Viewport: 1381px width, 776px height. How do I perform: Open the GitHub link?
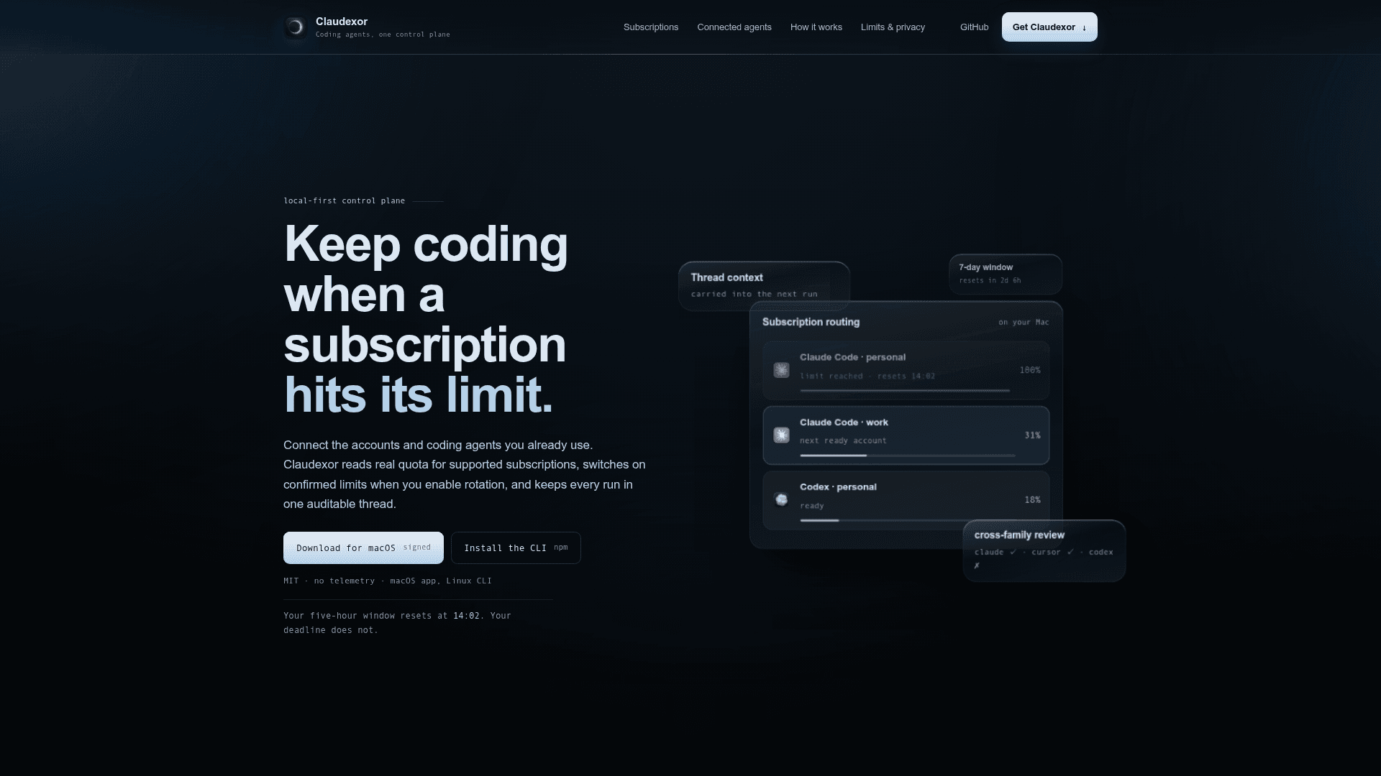974,27
